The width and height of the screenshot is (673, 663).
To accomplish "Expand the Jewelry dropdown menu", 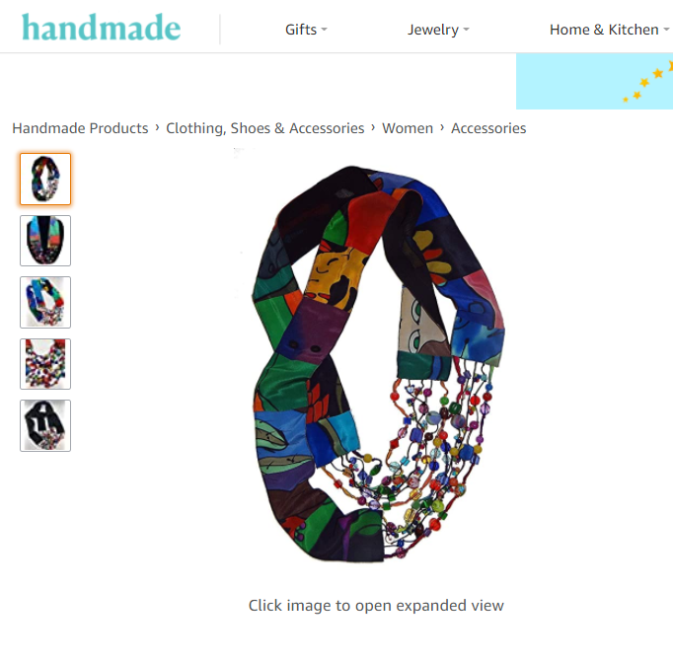I will (438, 30).
